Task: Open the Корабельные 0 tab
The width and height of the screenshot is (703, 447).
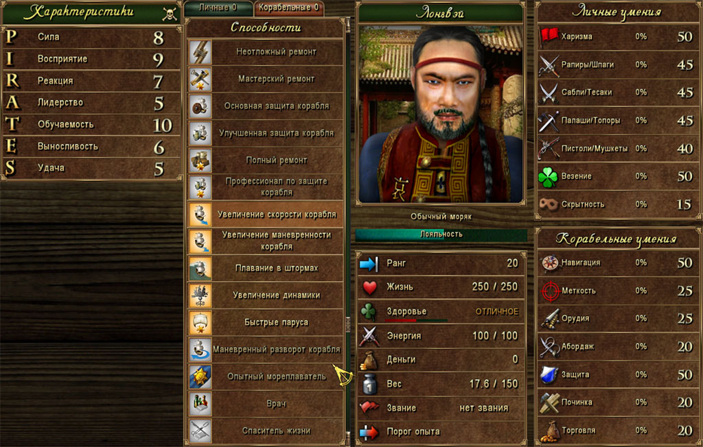Action: tap(289, 8)
